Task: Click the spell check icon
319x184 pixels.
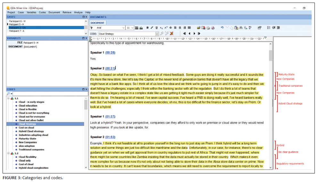Action: point(250,28)
